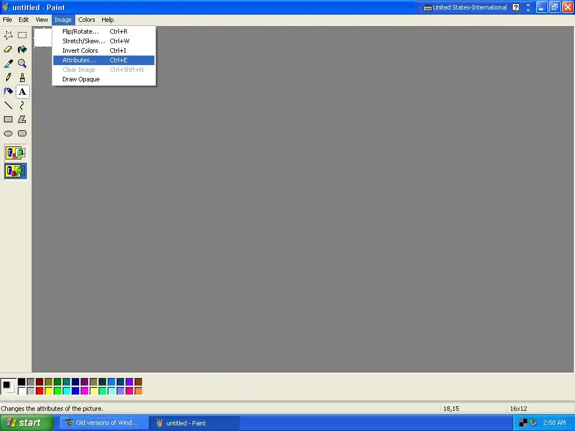Click the Paint title bar icon
Image resolution: width=575 pixels, height=431 pixels.
(x=6, y=7)
